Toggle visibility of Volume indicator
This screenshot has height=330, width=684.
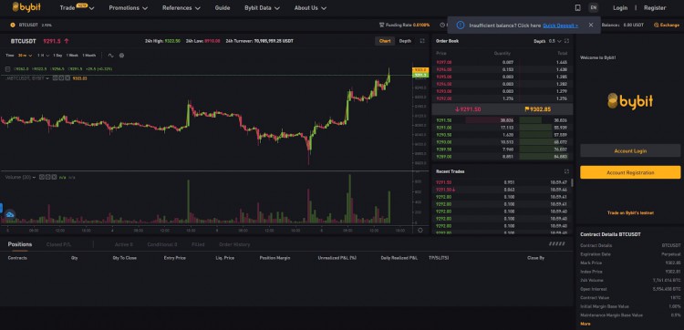tap(42, 177)
